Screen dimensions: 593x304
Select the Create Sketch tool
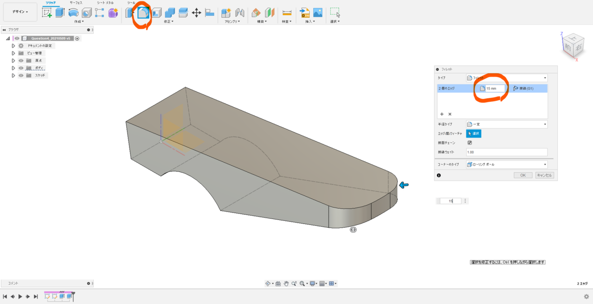(x=47, y=13)
